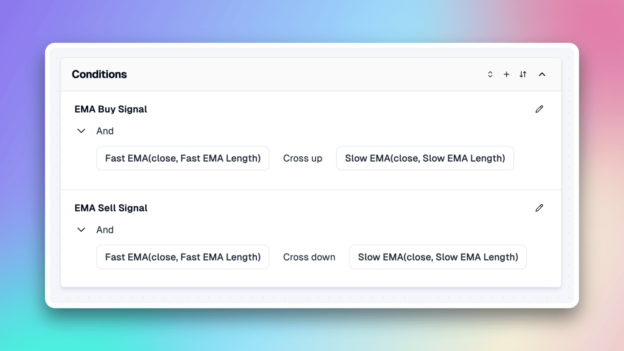Click the EMA Sell Signal title
The width and height of the screenshot is (624, 351).
[x=111, y=208]
